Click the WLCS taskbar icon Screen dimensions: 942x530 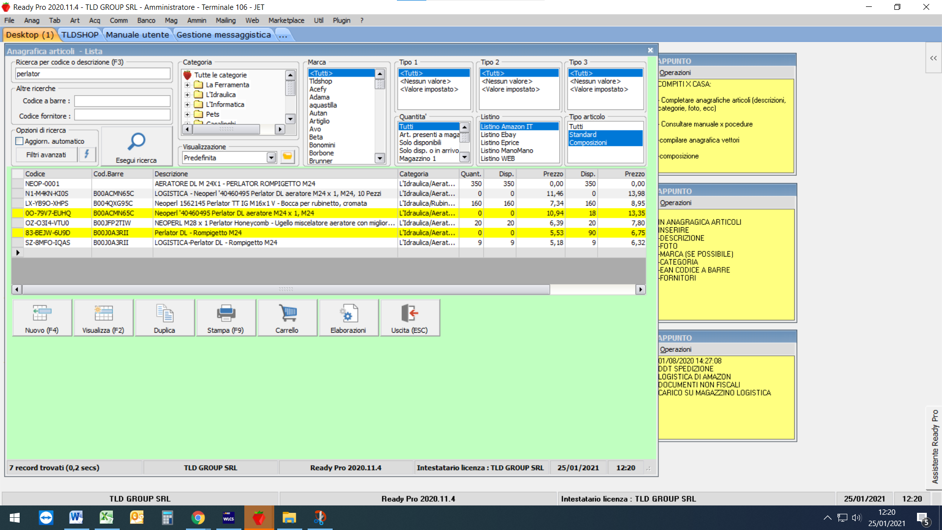tap(228, 517)
